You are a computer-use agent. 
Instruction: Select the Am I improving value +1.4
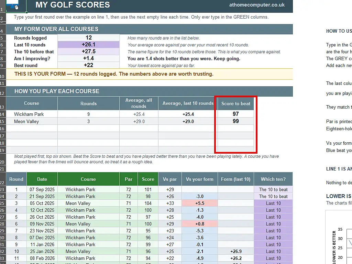[88, 58]
